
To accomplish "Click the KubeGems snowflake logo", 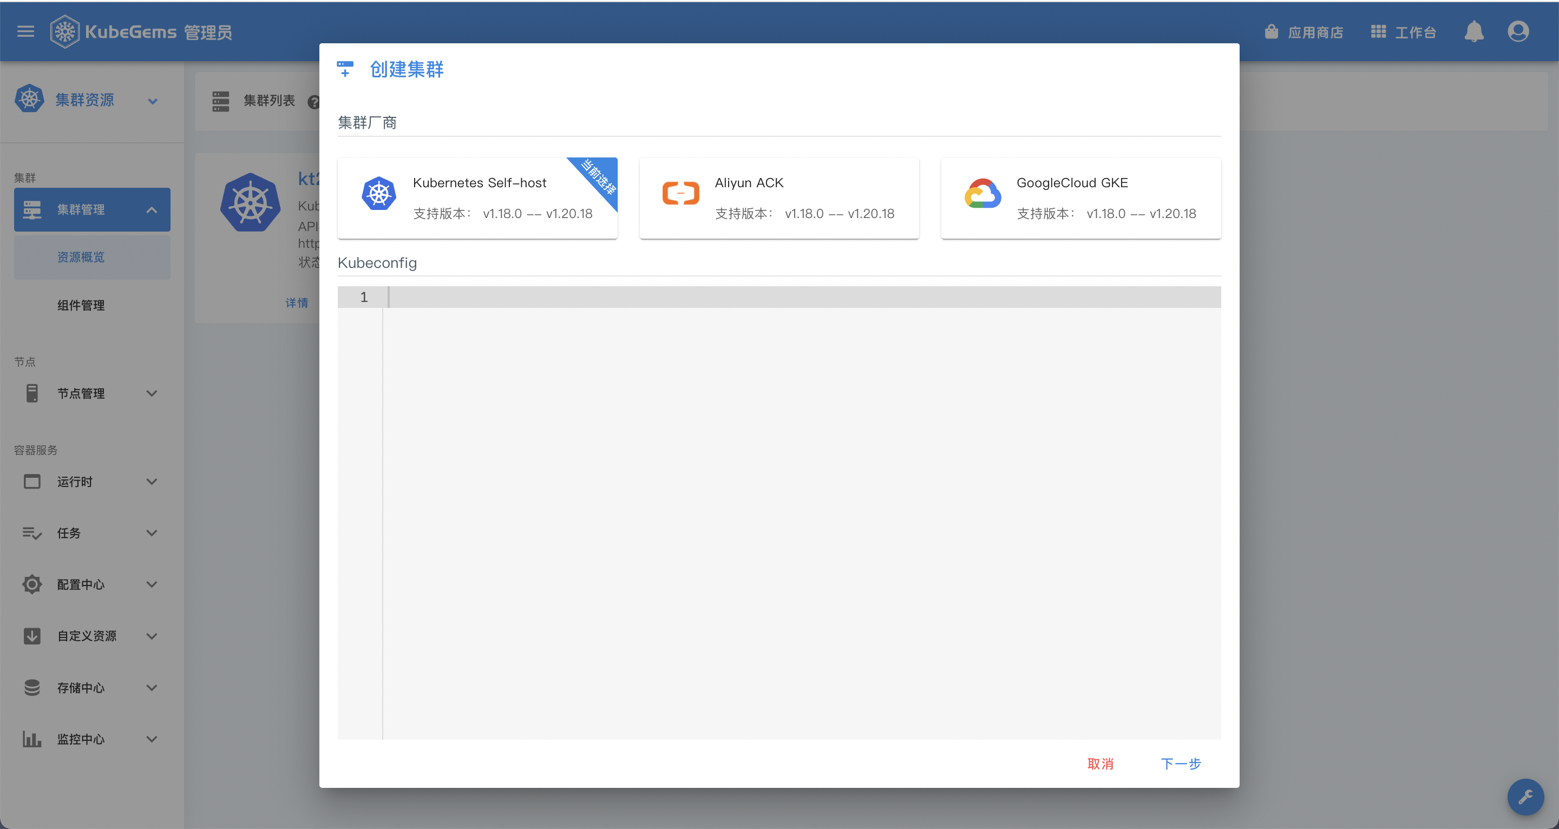I will [x=65, y=31].
